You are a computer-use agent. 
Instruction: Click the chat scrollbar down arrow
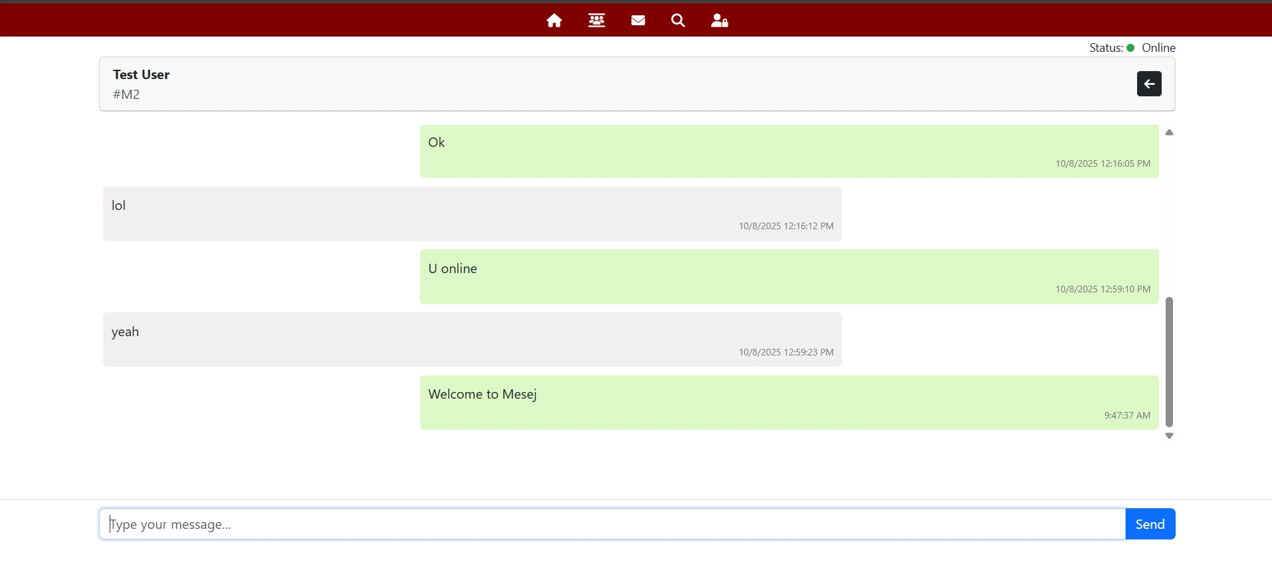tap(1169, 436)
